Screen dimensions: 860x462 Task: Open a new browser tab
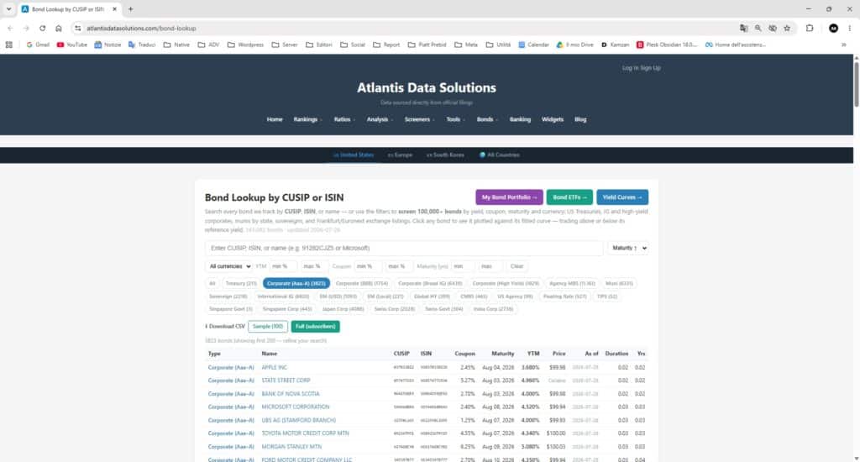click(130, 8)
